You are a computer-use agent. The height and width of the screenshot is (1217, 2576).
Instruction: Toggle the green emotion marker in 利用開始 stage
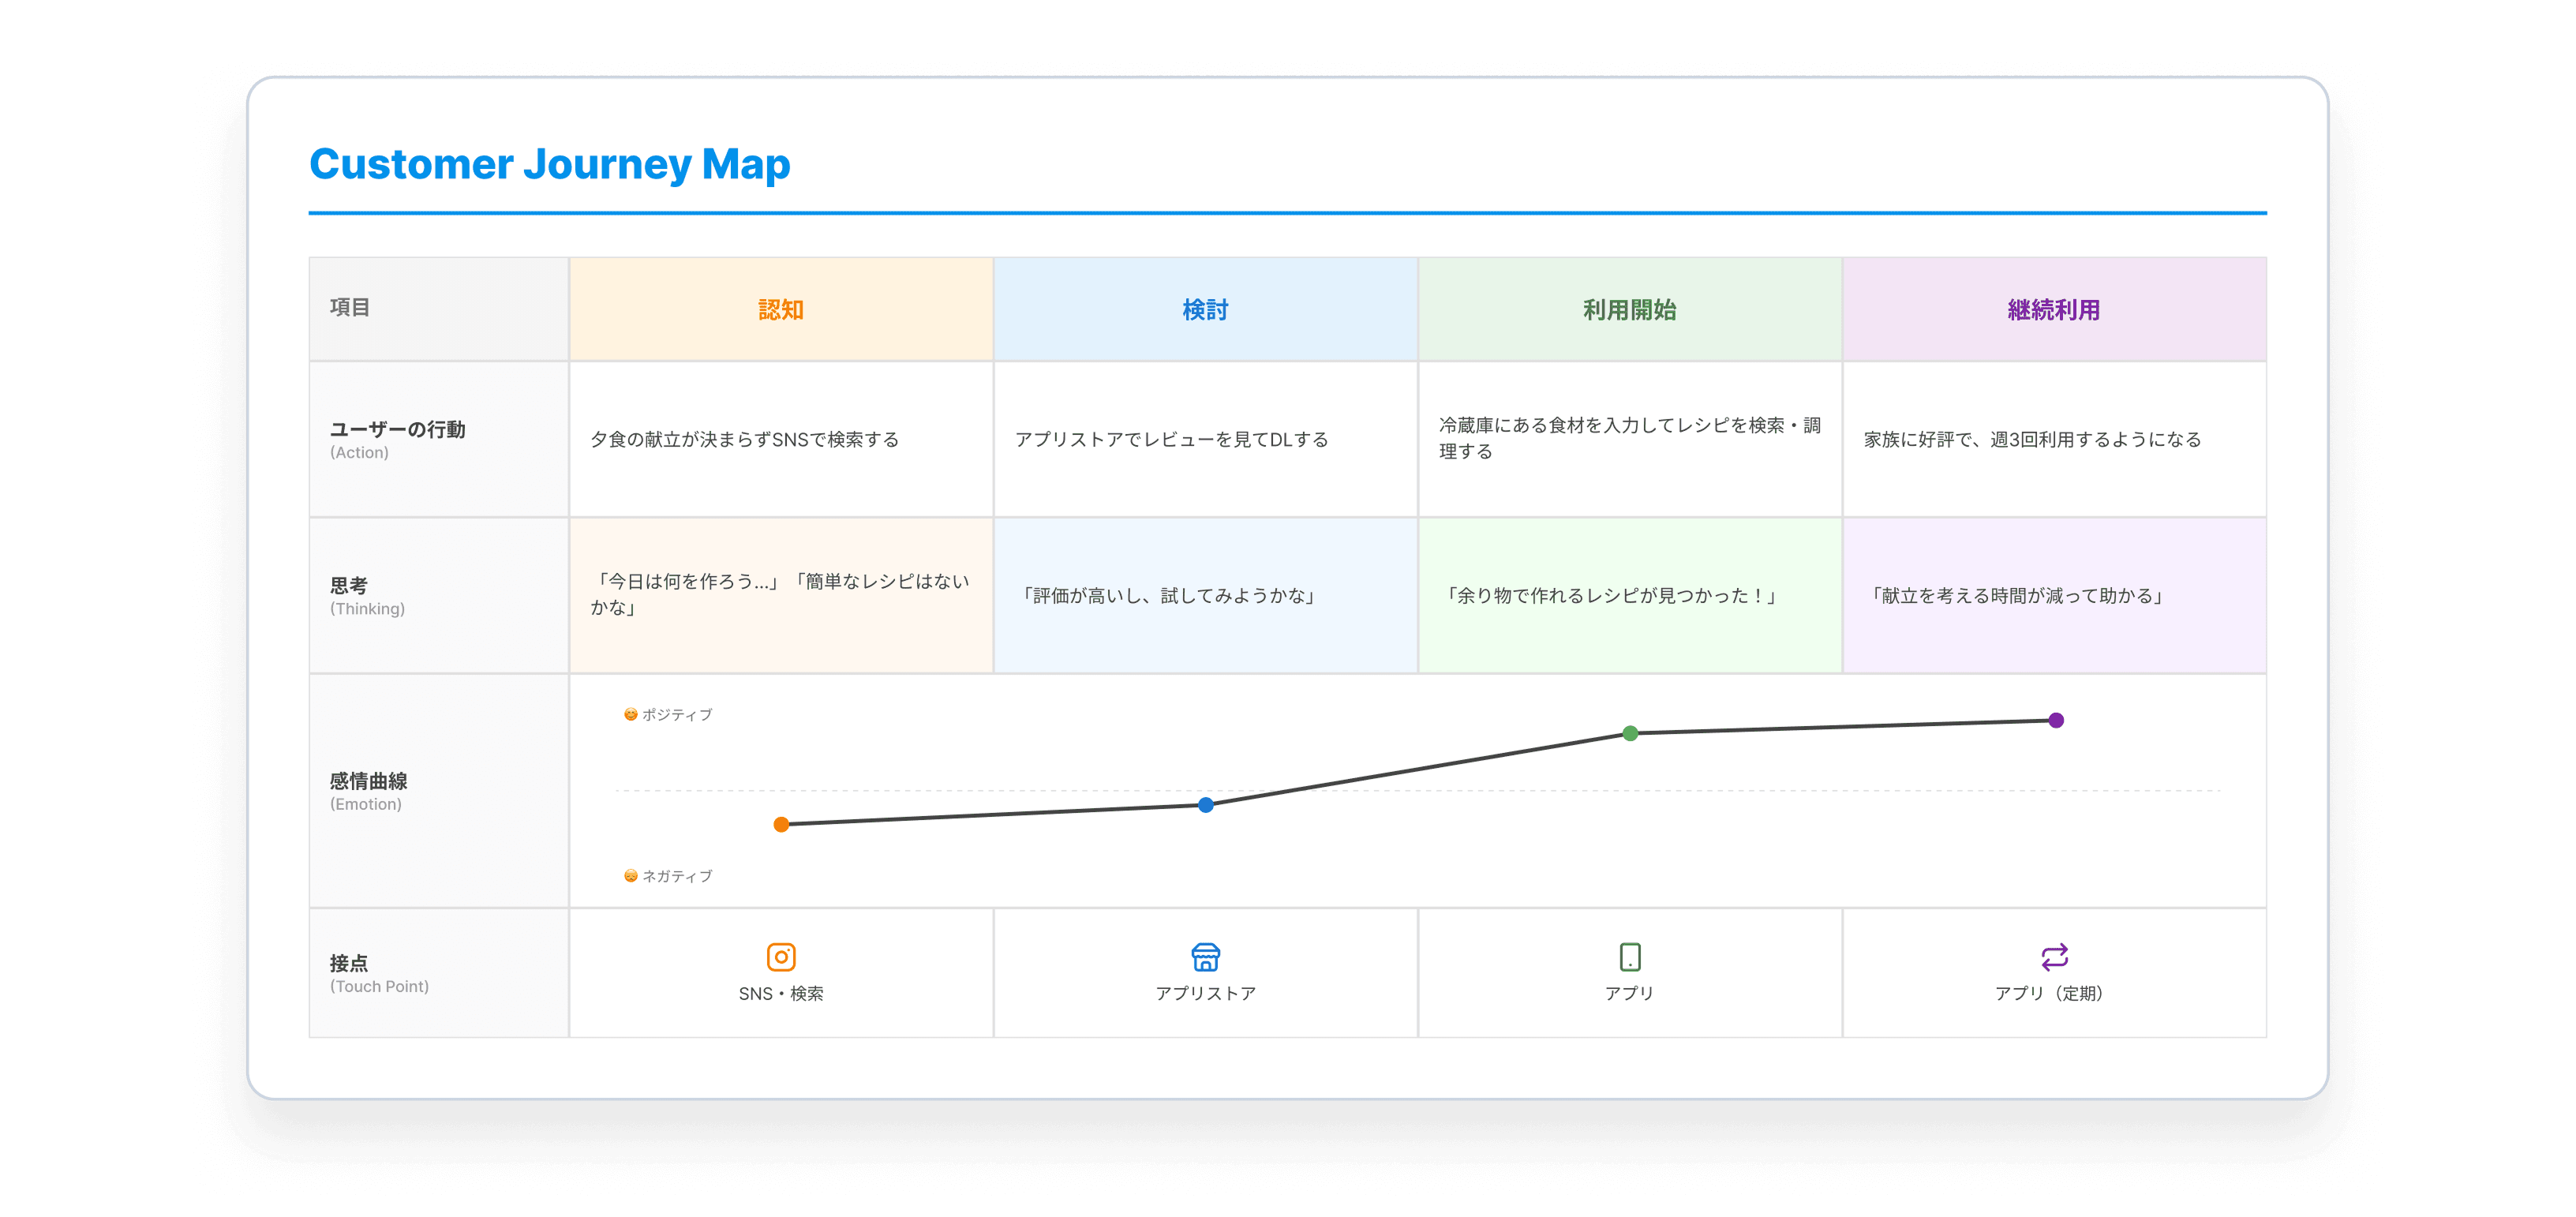click(1630, 733)
